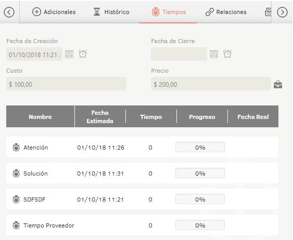Open clock time picker for Fecha de Cierre
Viewport: 293px width, 240px height.
227,54
